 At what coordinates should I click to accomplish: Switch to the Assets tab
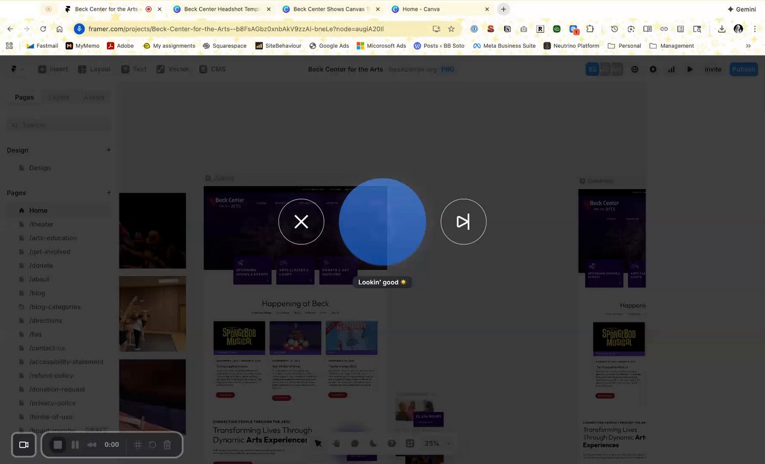point(94,97)
